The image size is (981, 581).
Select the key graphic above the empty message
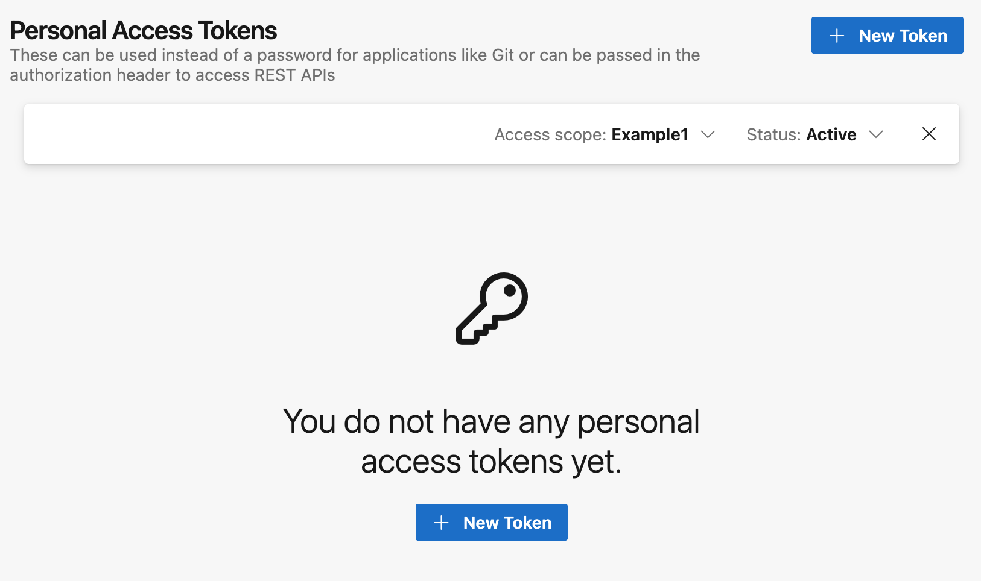(x=491, y=309)
